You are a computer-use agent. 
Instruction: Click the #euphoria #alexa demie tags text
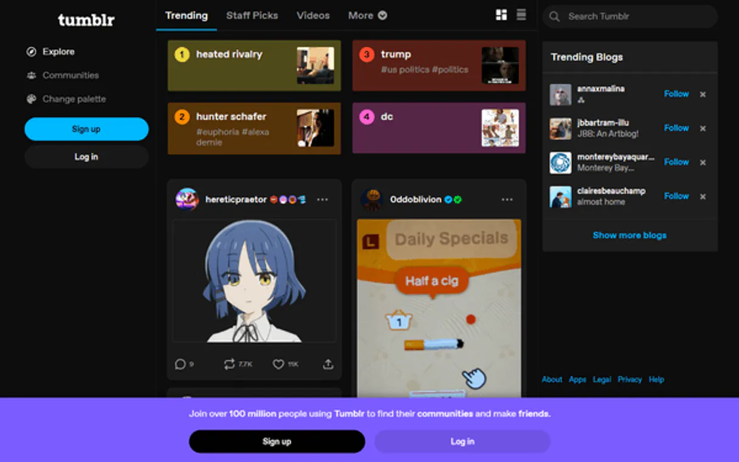[x=233, y=137]
